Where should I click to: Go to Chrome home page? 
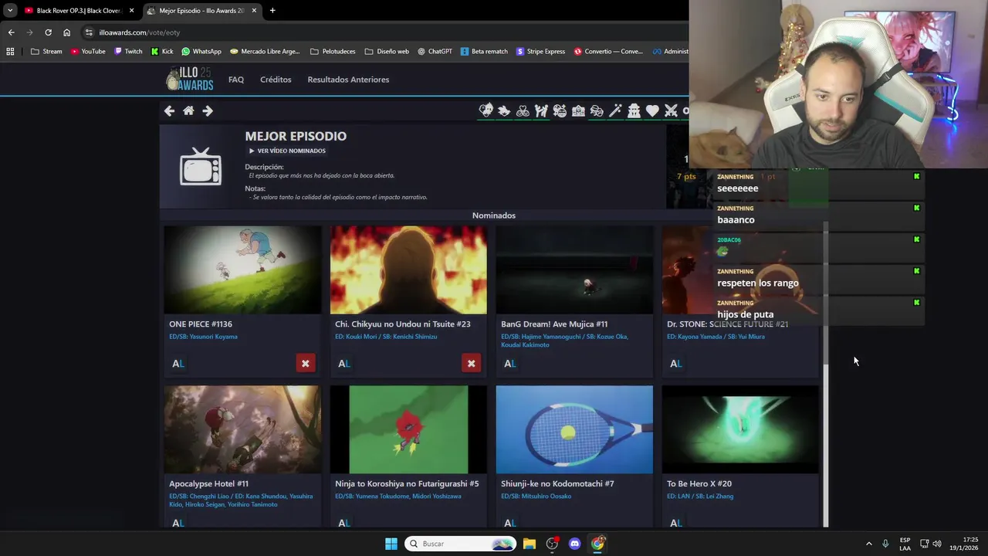(x=66, y=32)
